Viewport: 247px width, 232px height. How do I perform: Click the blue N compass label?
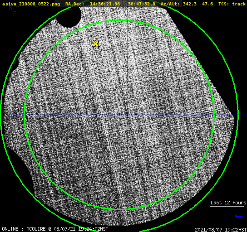10,7
